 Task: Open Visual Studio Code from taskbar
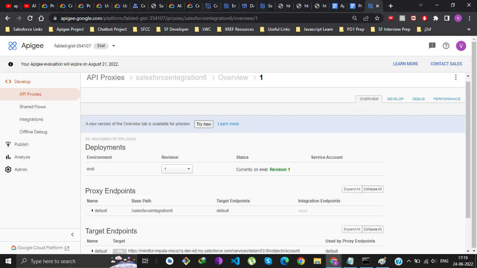click(x=235, y=261)
